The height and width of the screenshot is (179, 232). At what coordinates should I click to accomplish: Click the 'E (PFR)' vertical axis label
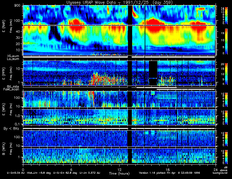[4, 73]
